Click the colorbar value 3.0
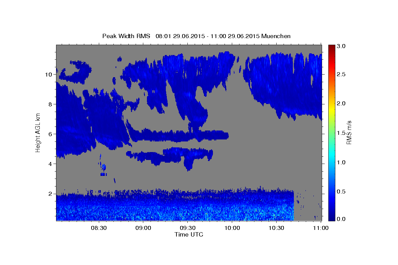This screenshot has height=265, width=398. click(342, 46)
